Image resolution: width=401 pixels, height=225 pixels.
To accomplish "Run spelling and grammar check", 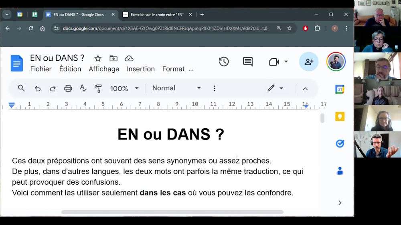I will (x=83, y=88).
